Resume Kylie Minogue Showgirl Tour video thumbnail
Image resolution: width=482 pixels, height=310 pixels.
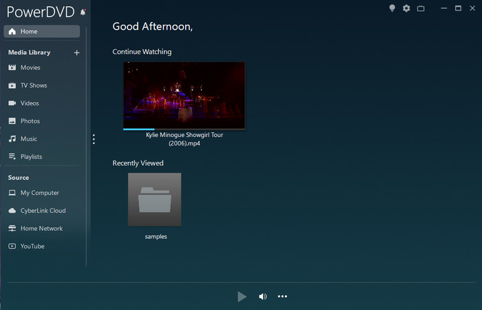(184, 95)
